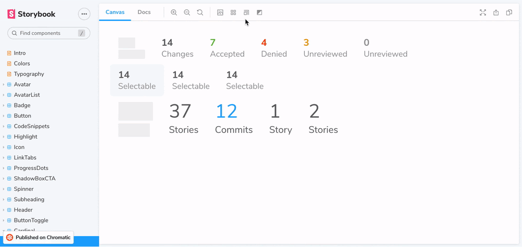Image resolution: width=522 pixels, height=247 pixels.
Task: Enter full screen mode
Action: click(483, 13)
